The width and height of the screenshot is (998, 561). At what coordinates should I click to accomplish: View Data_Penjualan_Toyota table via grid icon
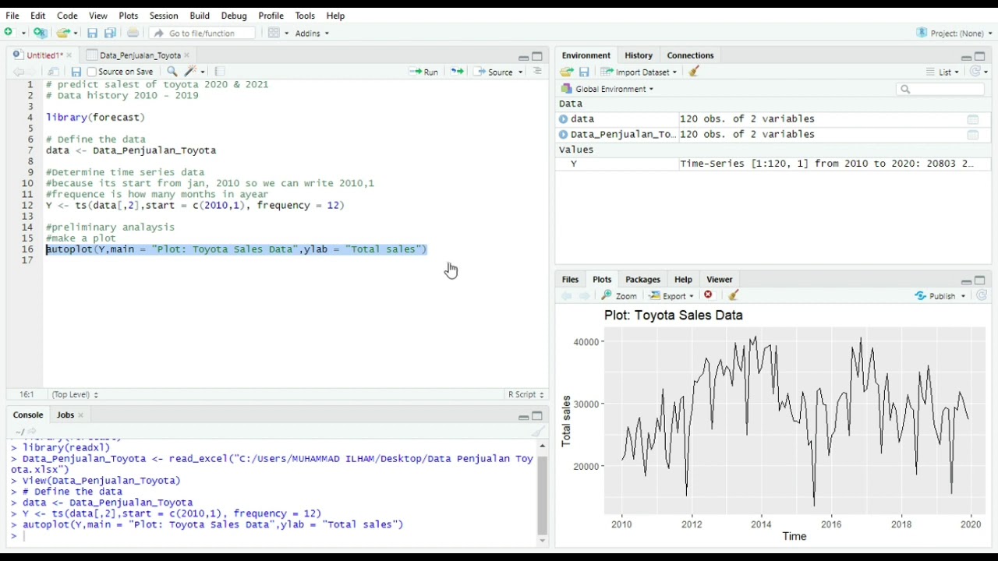point(973,135)
